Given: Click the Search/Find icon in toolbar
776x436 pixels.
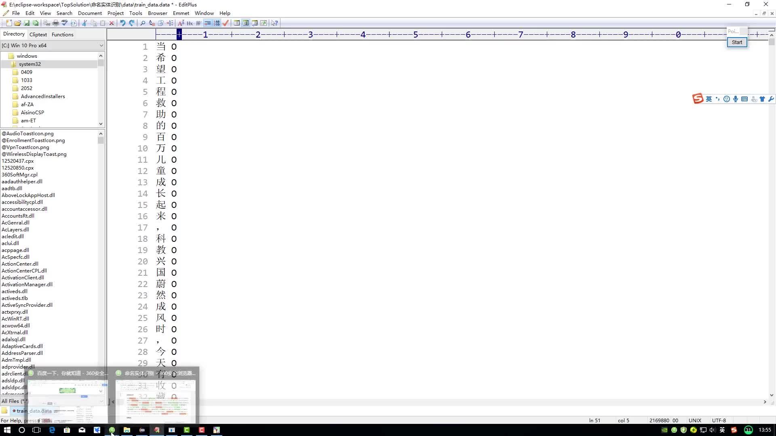Looking at the screenshot, I should pos(142,23).
